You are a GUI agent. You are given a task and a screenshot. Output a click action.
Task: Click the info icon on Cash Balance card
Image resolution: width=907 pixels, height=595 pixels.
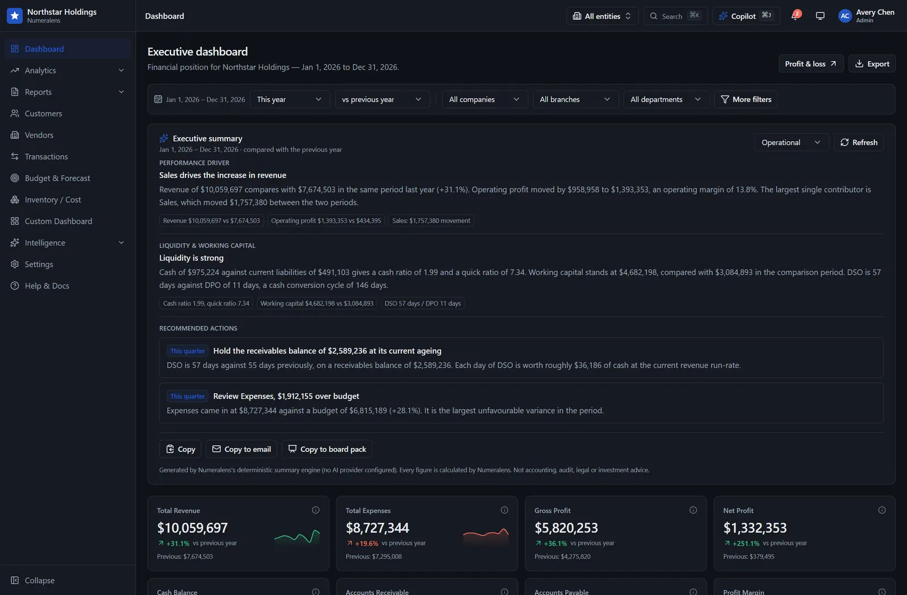316,592
